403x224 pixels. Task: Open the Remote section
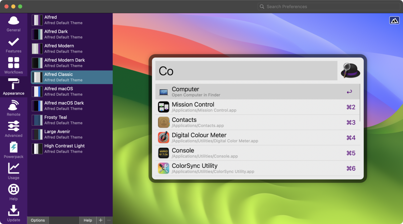click(x=13, y=108)
